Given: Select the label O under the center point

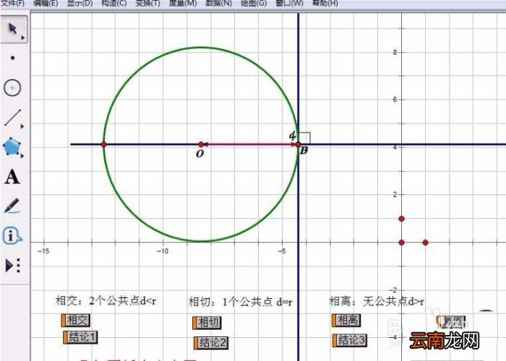Looking at the screenshot, I should point(200,154).
